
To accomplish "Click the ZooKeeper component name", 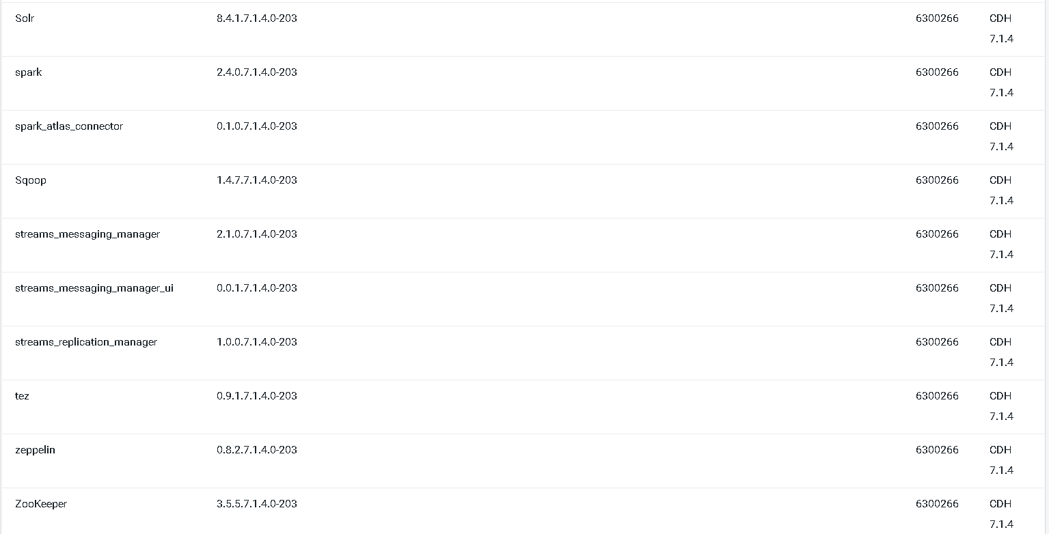I will 41,504.
